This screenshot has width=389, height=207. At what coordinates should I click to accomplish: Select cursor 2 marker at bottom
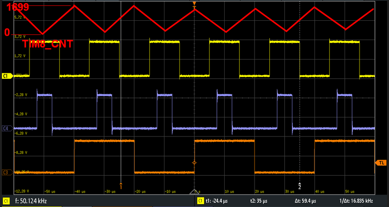[x=299, y=186]
